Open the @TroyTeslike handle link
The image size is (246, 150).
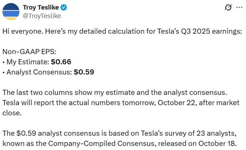point(41,15)
